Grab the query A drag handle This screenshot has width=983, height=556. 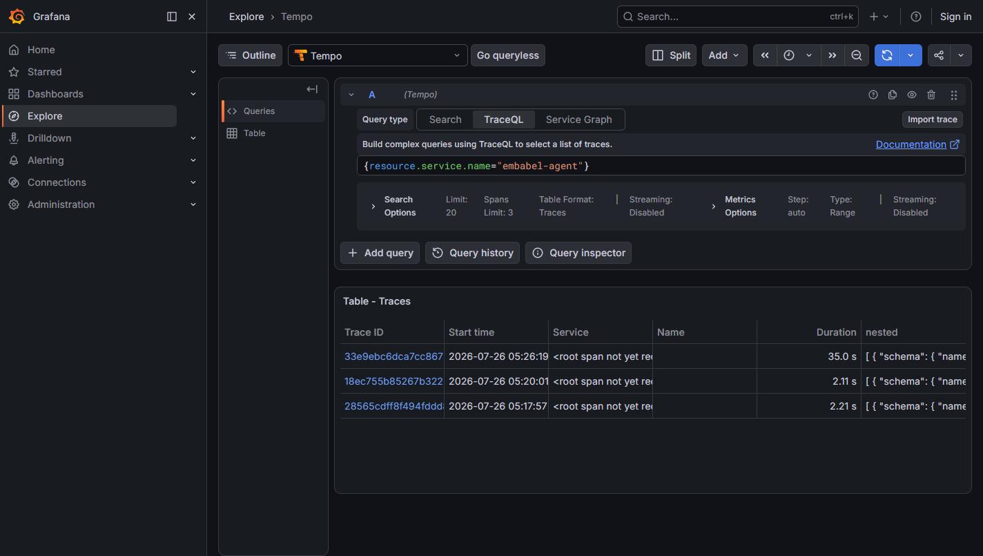(954, 95)
